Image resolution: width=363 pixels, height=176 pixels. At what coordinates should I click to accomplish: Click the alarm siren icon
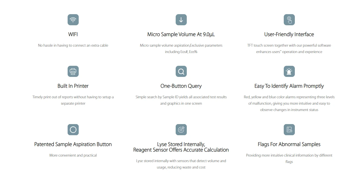point(289,71)
